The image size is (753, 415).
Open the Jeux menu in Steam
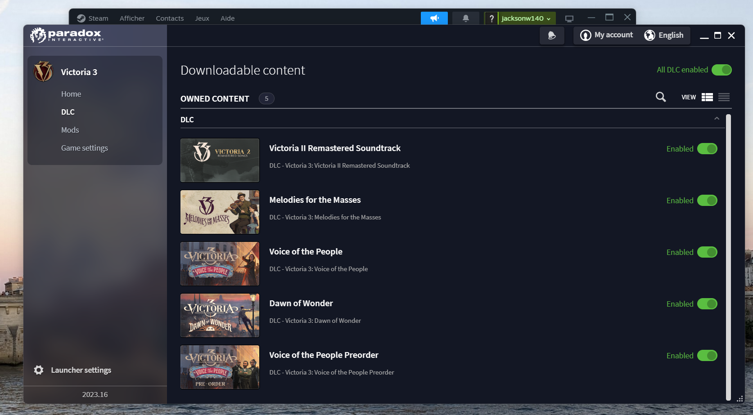(x=202, y=18)
